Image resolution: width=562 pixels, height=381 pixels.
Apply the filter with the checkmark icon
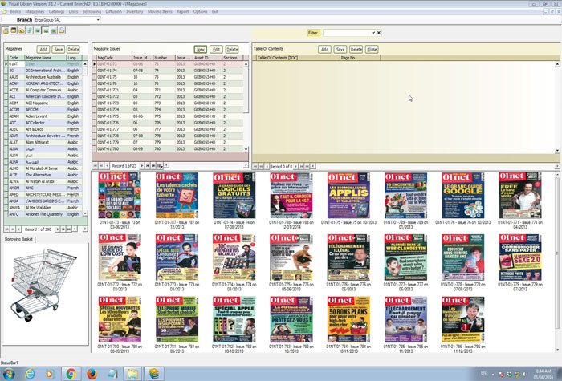point(373,33)
